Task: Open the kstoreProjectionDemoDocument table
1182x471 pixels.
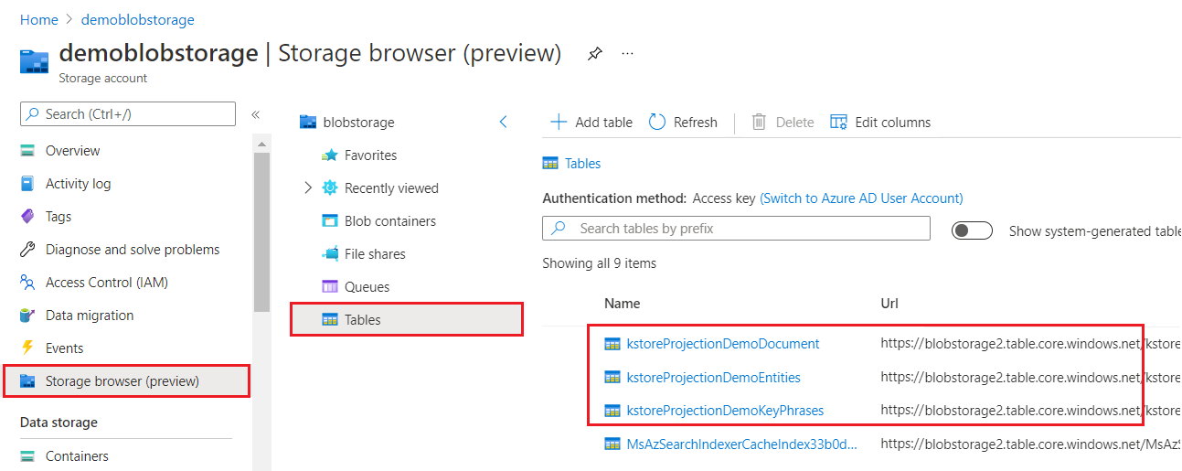Action: click(722, 344)
